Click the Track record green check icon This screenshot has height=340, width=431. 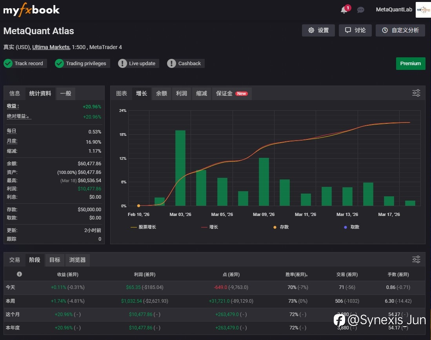coord(8,64)
